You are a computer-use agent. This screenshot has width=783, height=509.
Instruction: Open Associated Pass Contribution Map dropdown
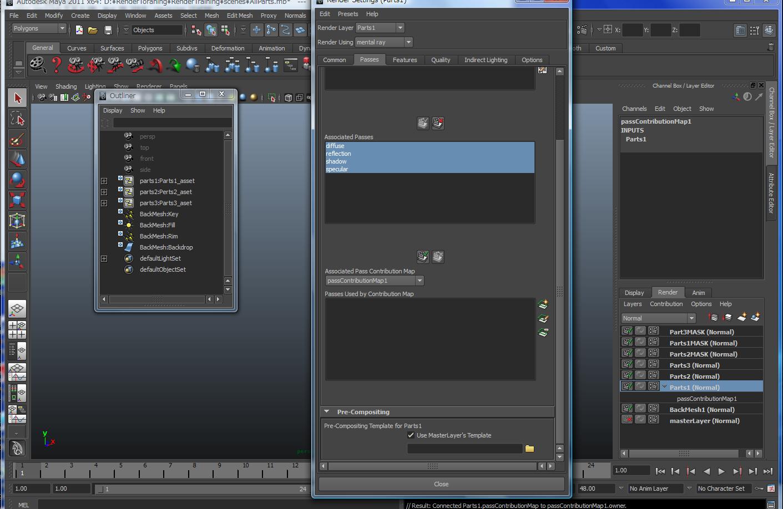[375, 281]
